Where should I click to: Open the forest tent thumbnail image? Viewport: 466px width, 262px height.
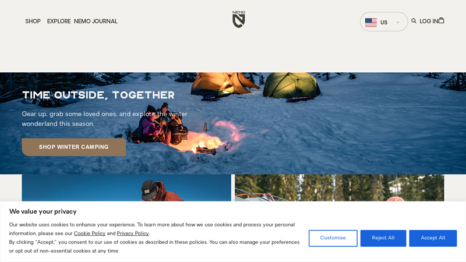(x=340, y=187)
